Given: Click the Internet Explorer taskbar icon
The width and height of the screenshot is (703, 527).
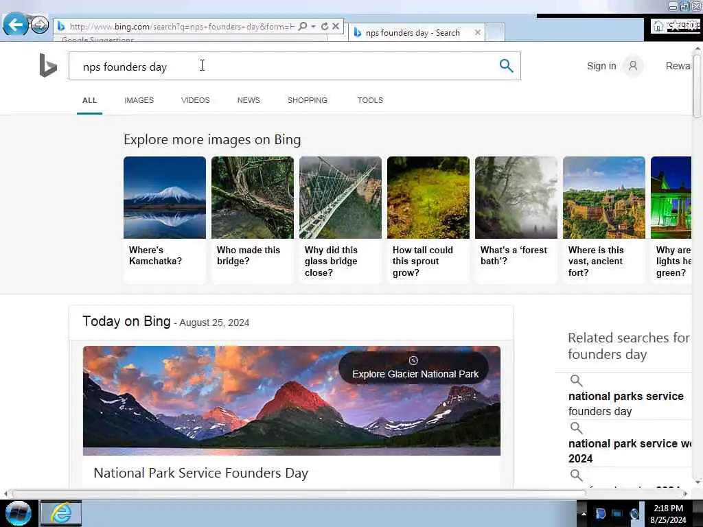Looking at the screenshot, I should (61, 513).
